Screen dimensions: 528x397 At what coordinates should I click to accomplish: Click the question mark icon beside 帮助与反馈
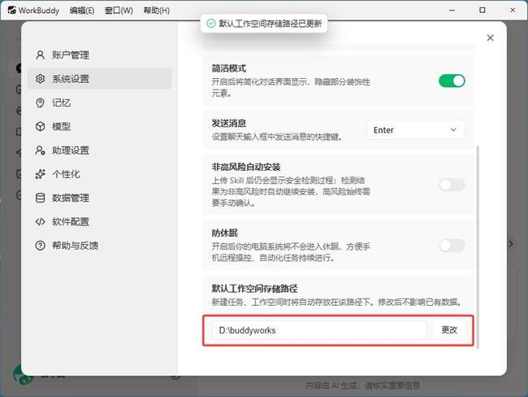[x=40, y=246]
